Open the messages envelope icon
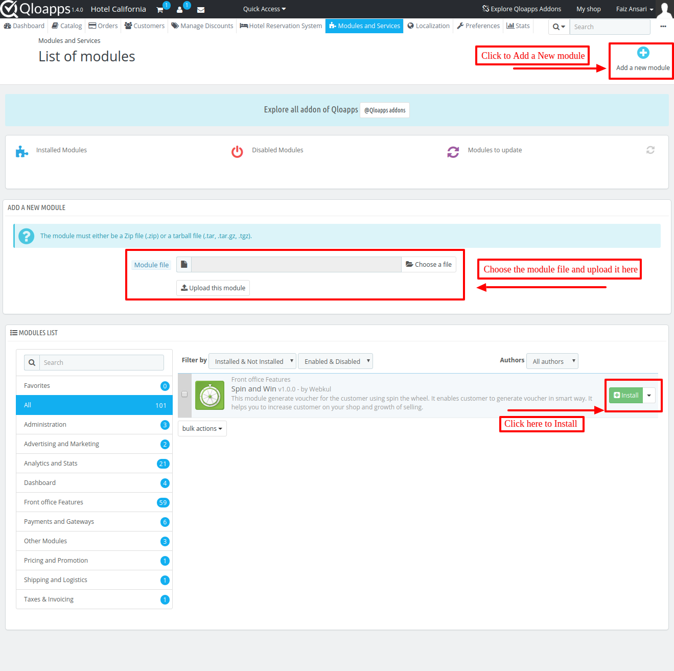 (x=201, y=10)
